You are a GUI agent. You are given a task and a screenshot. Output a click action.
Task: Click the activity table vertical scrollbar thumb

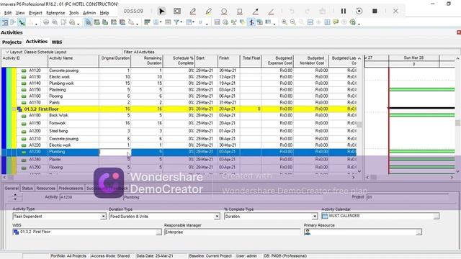(x=359, y=124)
